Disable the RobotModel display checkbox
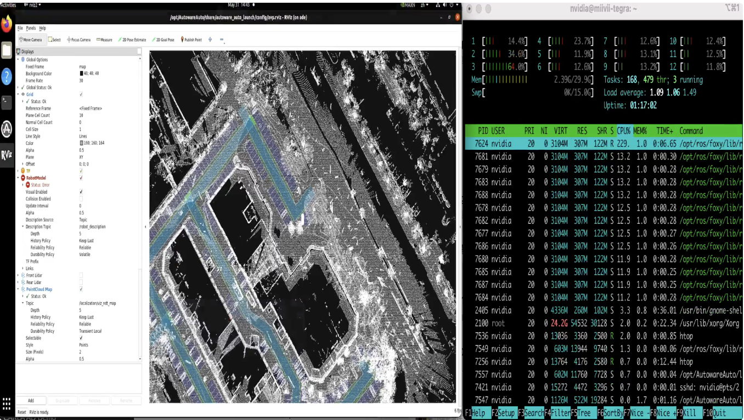The width and height of the screenshot is (744, 420). click(x=81, y=178)
